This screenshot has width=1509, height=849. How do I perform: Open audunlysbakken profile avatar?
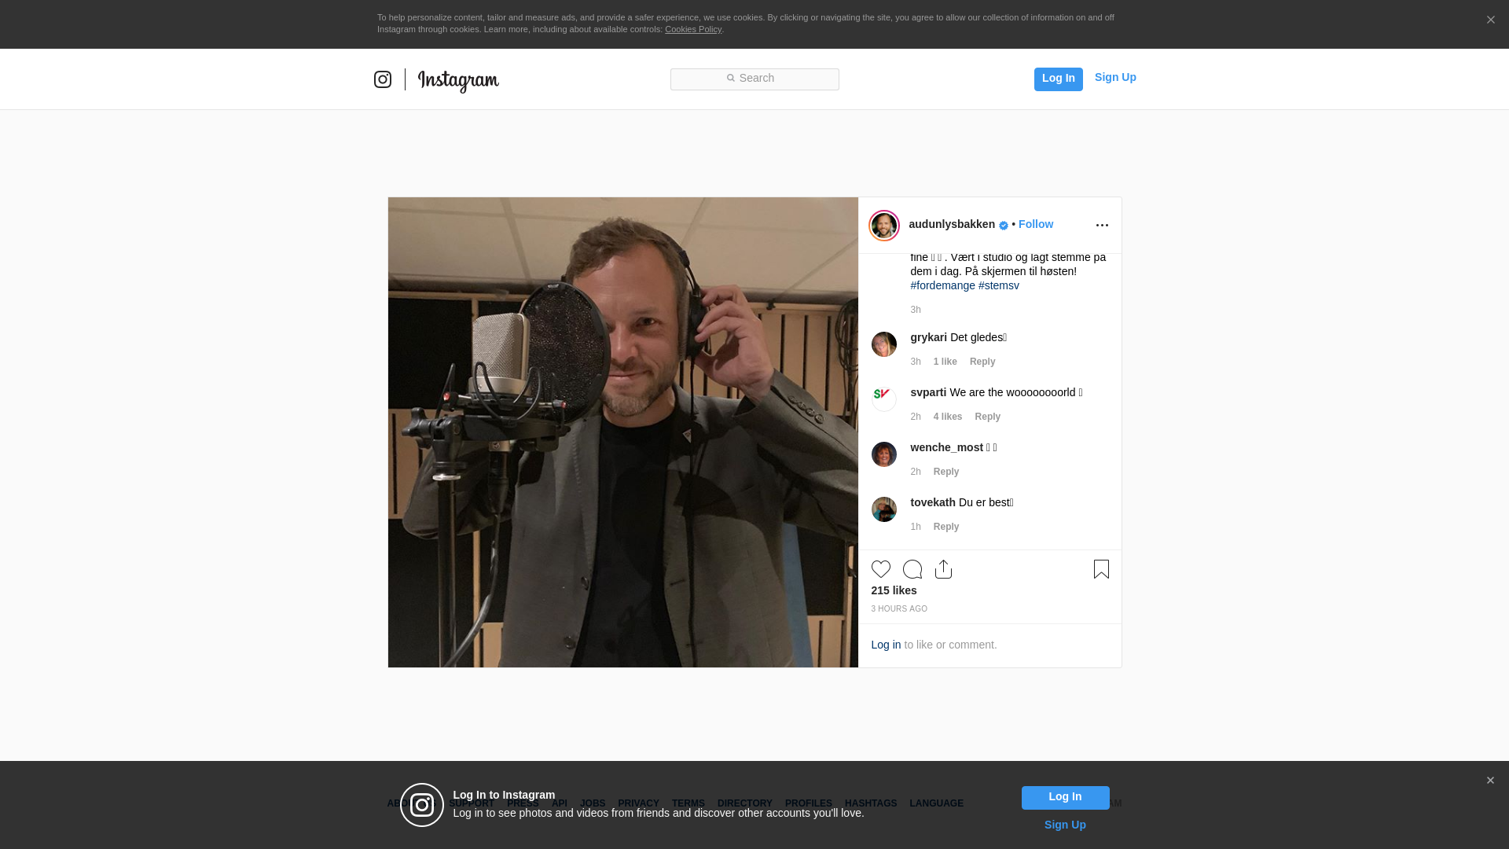[884, 226]
